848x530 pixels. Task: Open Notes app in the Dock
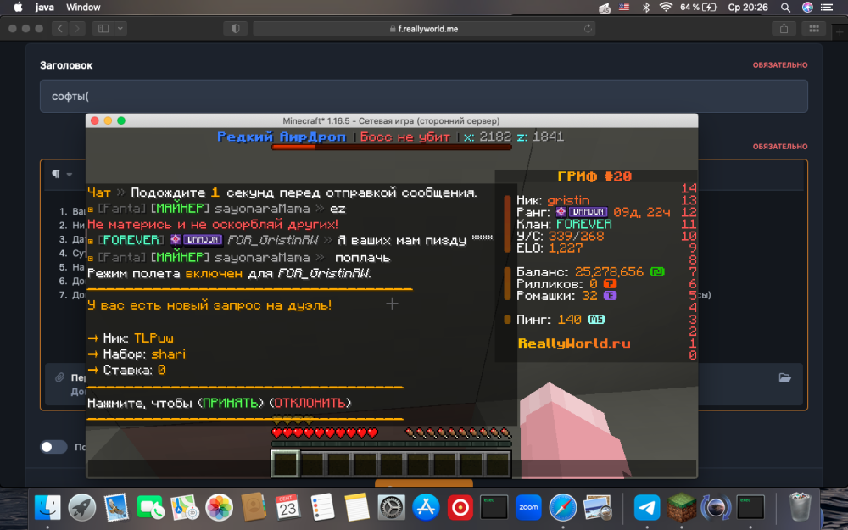coord(356,508)
